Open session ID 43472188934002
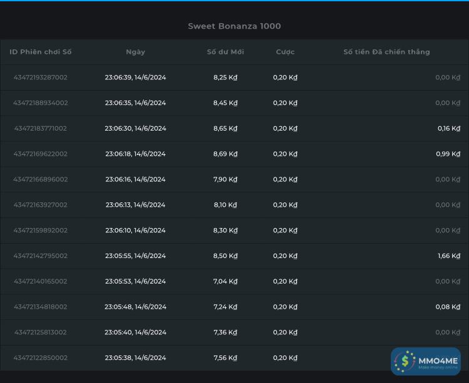Image resolution: width=469 pixels, height=383 pixels. [x=41, y=103]
